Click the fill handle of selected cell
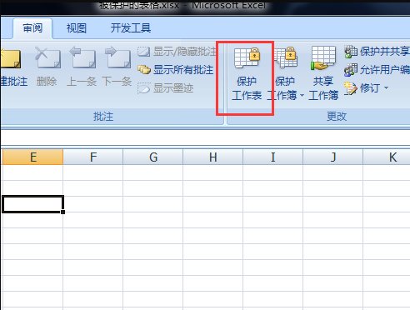This screenshot has width=410, height=310. 63,212
